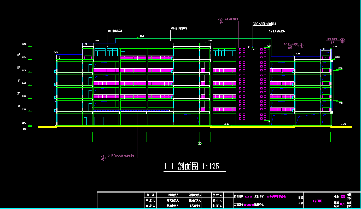Click the top-right 做法详建施 callout circle
The image size is (361, 209).
(343, 40)
